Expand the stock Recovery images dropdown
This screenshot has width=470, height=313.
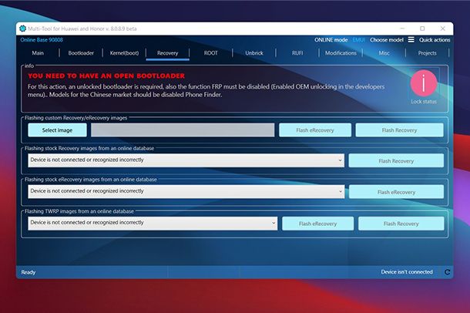click(186, 160)
